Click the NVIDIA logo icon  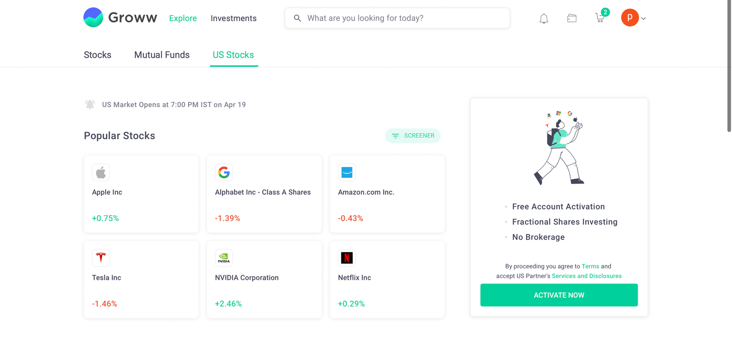pos(224,258)
